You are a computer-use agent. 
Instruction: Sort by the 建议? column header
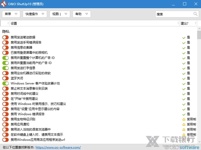pyautogui.click(x=188, y=23)
